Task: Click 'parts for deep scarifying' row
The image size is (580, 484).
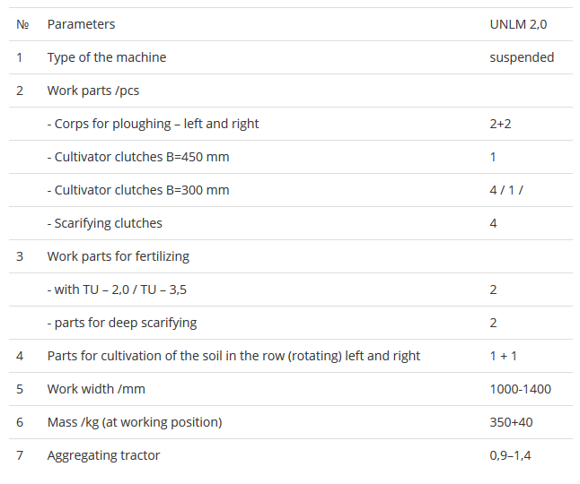Action: [x=122, y=323]
